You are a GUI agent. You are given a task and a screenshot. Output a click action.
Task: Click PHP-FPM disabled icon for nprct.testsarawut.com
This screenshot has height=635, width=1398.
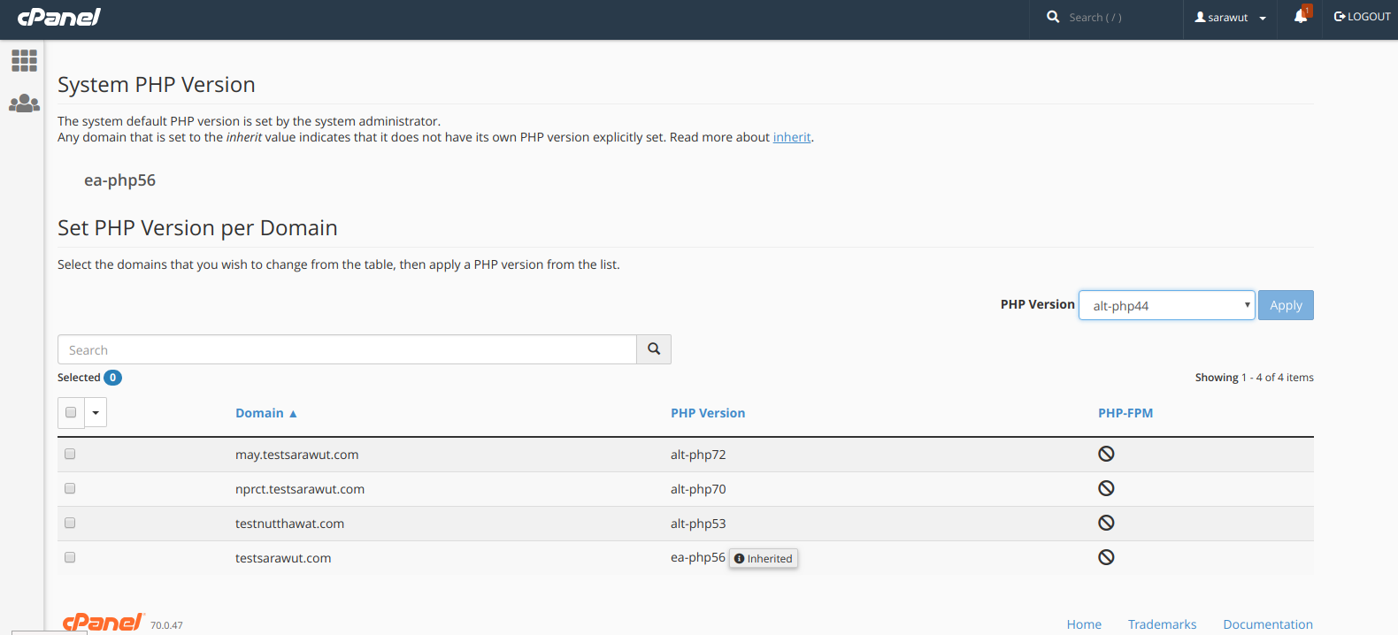click(x=1106, y=488)
